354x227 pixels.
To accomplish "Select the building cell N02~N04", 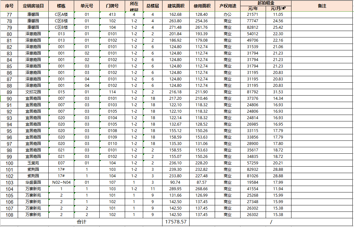I will (x=61, y=182).
